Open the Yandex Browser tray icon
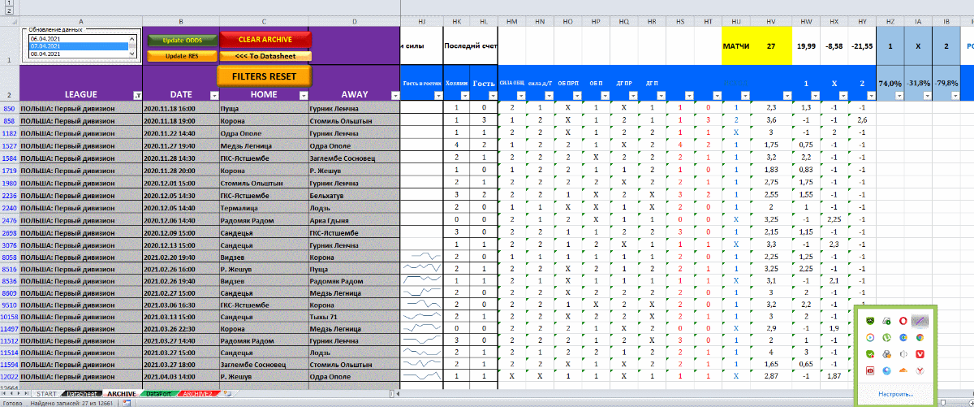The height and width of the screenshot is (407, 974). (x=918, y=370)
